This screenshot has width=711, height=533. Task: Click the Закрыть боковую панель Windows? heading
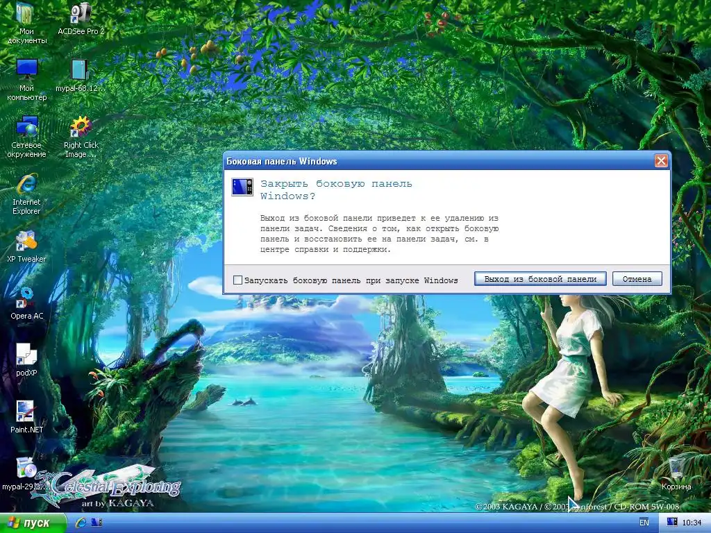coord(336,190)
